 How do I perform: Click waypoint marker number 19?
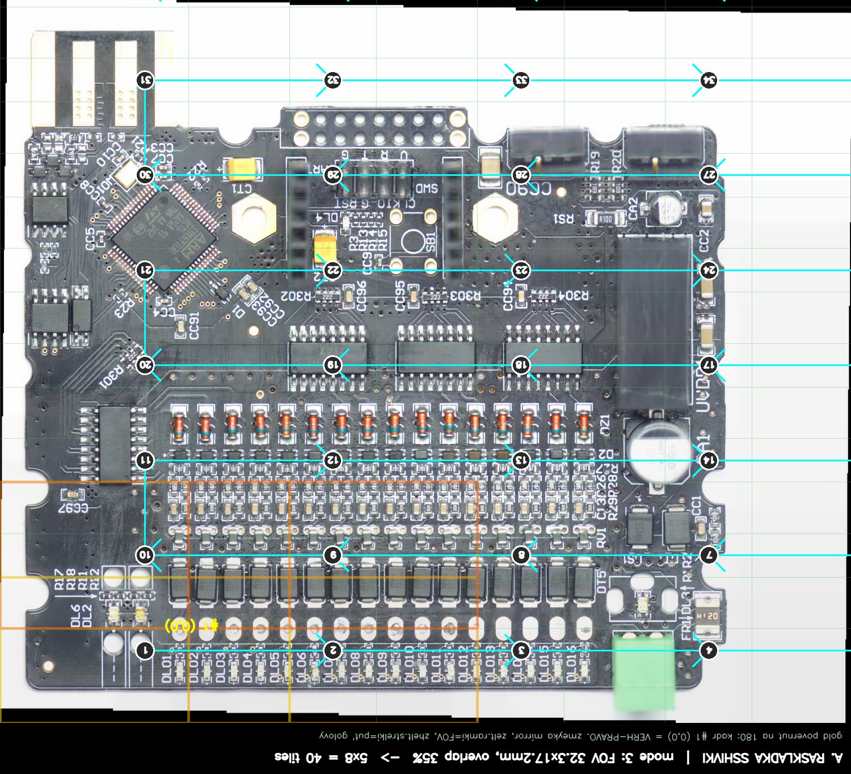click(333, 365)
